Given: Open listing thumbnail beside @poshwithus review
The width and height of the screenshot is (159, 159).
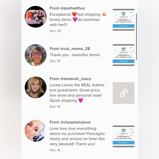Looking at the screenshot, I should pyautogui.click(x=124, y=20).
